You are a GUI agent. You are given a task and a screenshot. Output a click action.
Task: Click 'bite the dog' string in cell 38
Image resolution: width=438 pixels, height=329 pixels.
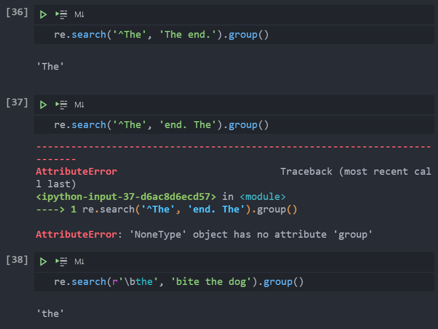[x=211, y=282]
